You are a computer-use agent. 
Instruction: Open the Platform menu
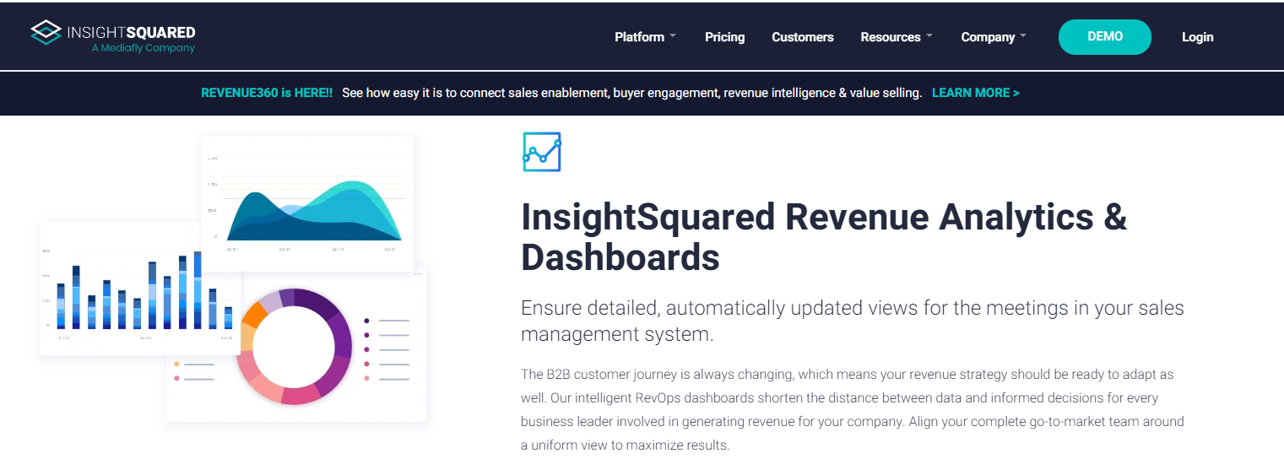[x=639, y=37]
